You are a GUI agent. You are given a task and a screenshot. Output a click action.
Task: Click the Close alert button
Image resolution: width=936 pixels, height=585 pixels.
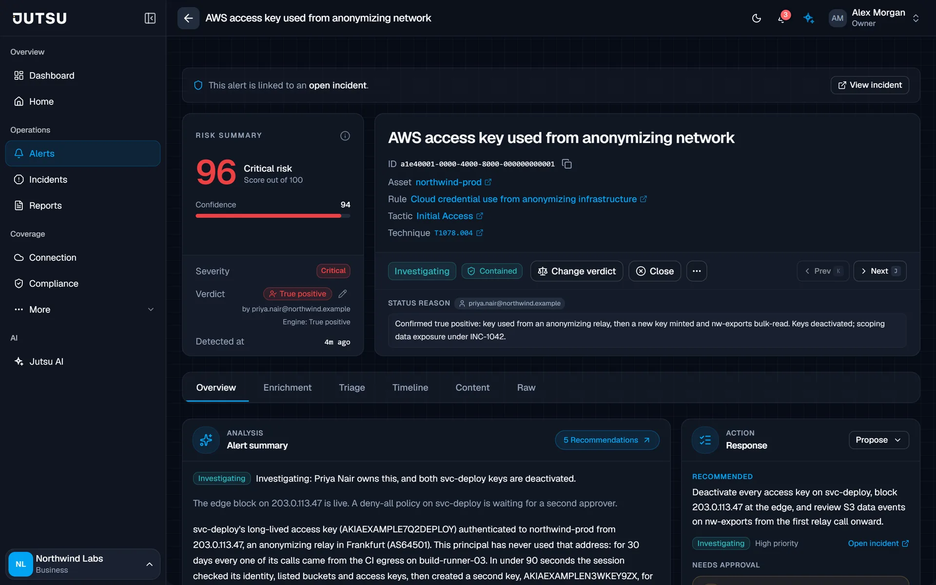tap(655, 271)
